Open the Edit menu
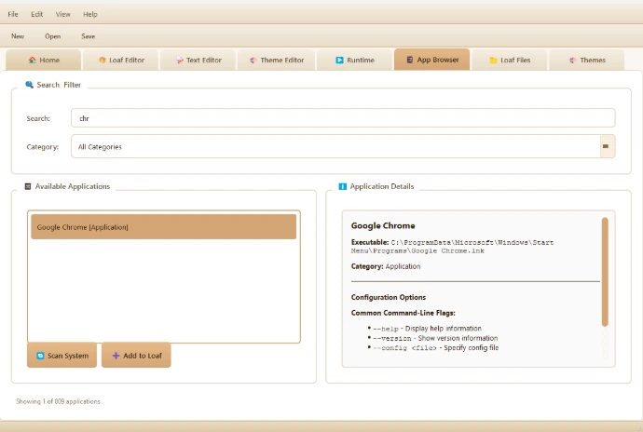 click(x=37, y=14)
